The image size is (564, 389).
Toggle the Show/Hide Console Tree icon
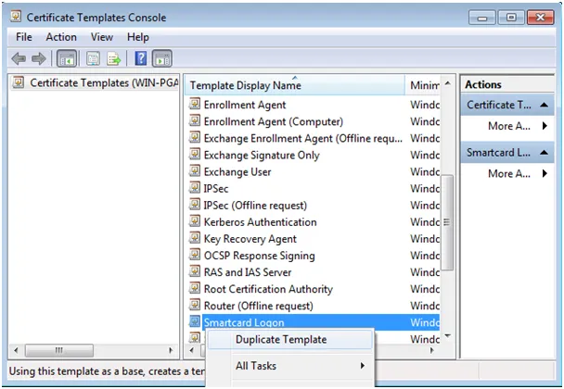coord(67,58)
